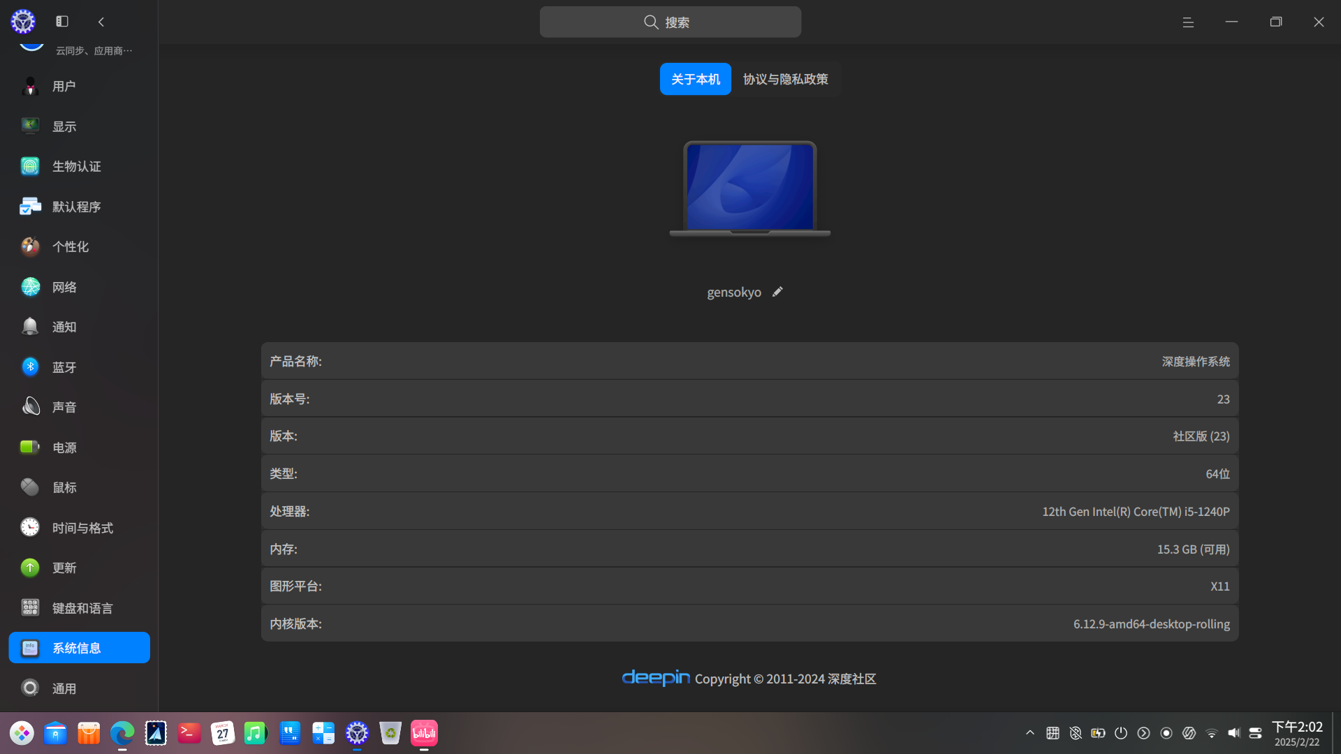Go back with the left chevron arrow
The width and height of the screenshot is (1341, 754).
pyautogui.click(x=101, y=22)
